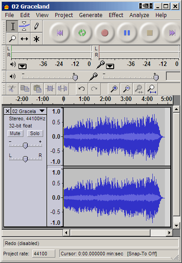This screenshot has height=263, width=182.
Task: Click the Zoom In toolbar icon
Action: (x=114, y=89)
